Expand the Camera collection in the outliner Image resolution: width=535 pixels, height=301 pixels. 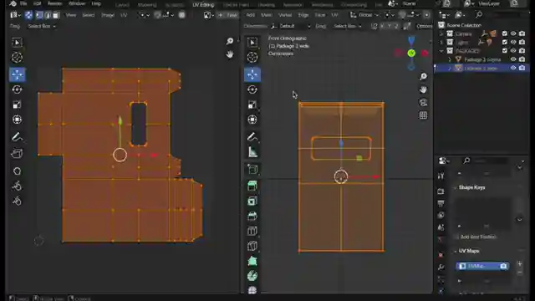pyautogui.click(x=441, y=33)
